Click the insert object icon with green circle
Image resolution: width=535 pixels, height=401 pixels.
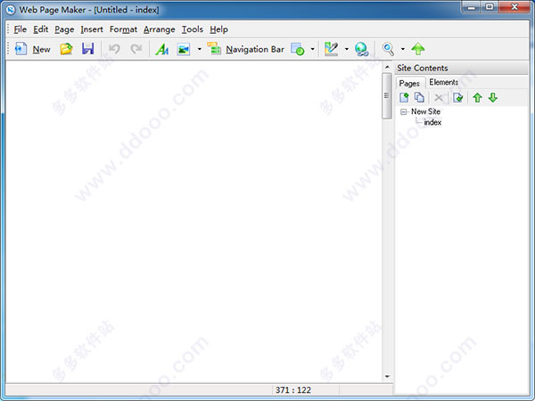298,49
